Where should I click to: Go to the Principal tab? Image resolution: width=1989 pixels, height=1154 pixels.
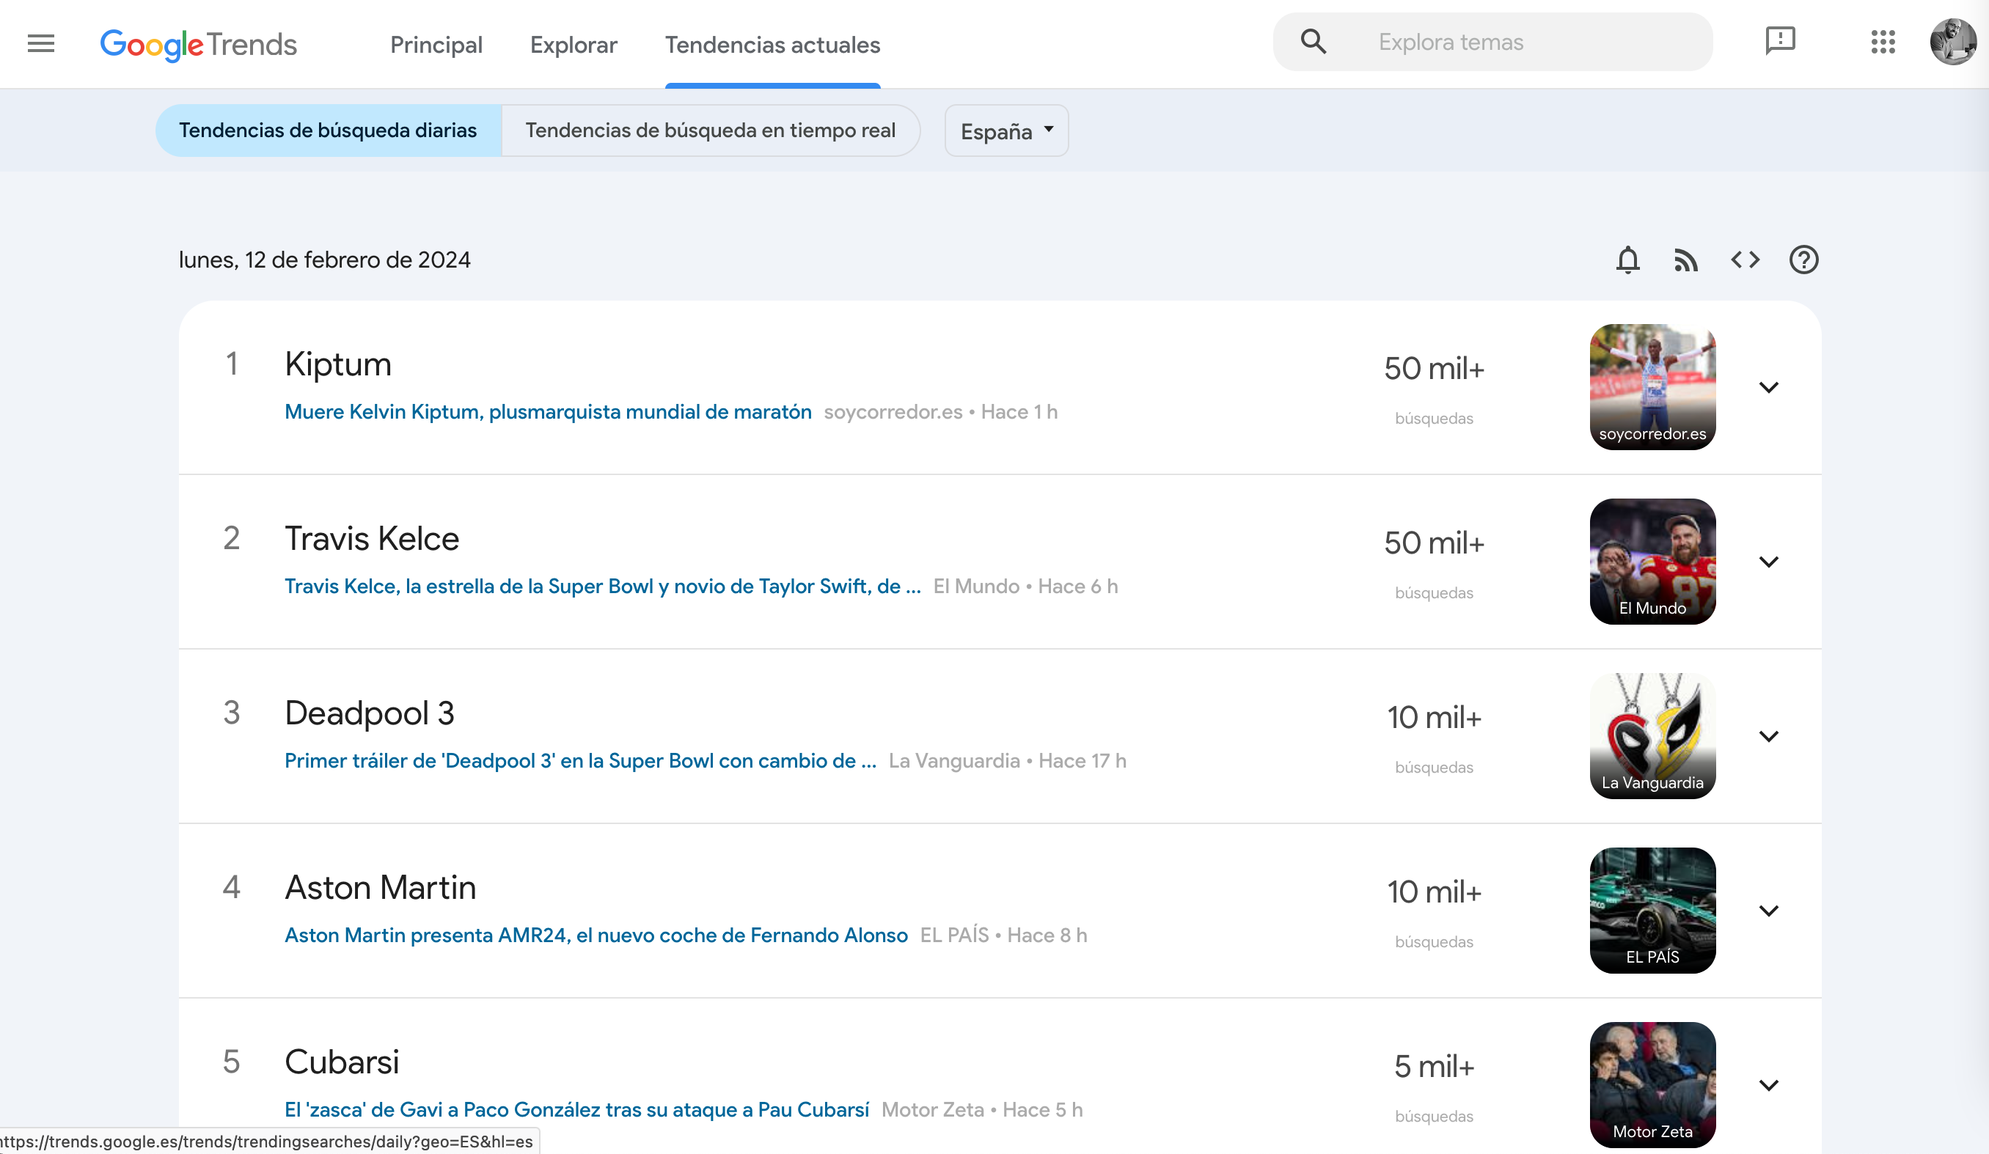click(x=436, y=45)
